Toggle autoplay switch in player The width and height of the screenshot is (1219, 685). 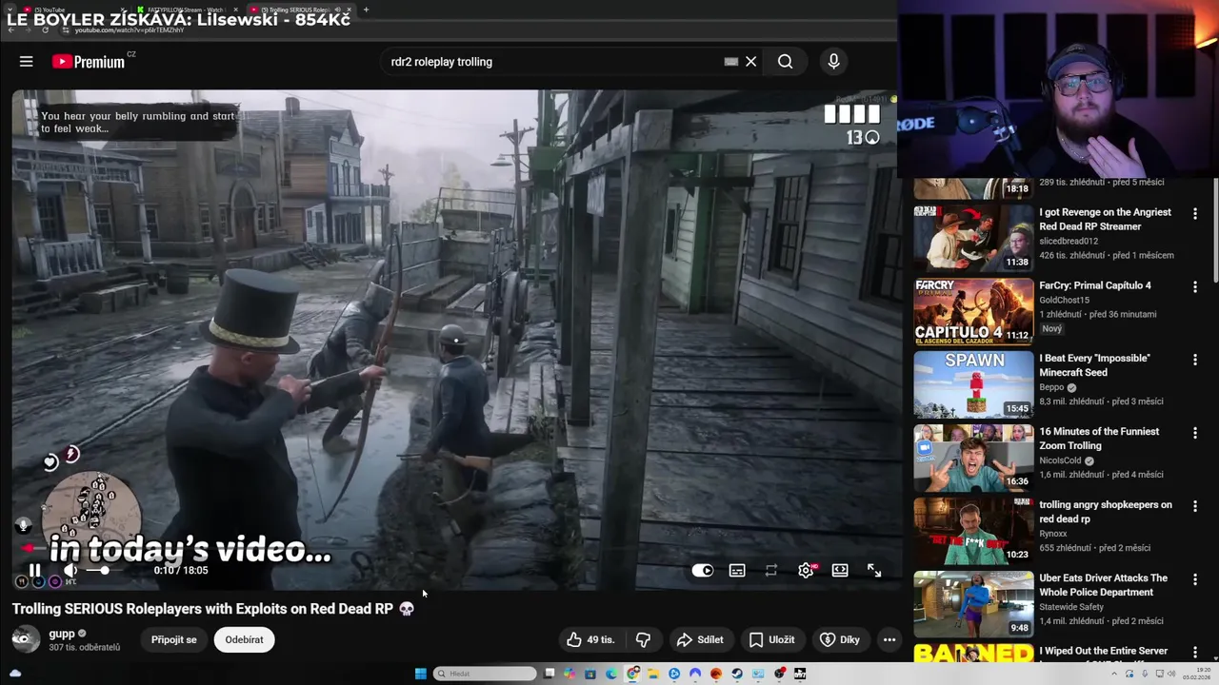[x=702, y=571]
